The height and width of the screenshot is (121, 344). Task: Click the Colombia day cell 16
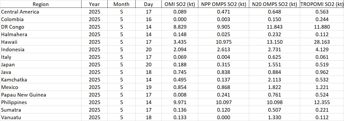[148, 19]
